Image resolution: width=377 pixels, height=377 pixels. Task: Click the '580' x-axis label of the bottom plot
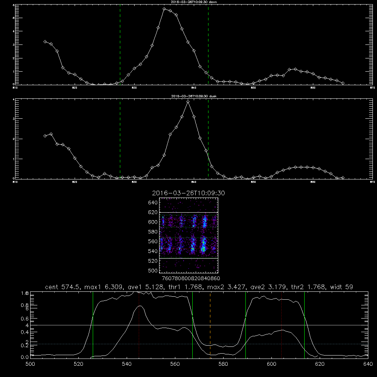pos(223,364)
